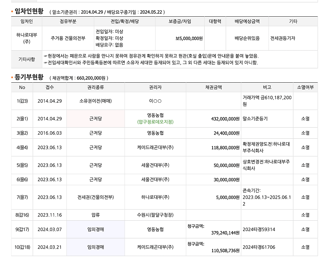
Task: Click the green 압구정로데오지점 branch text
Action: (x=155, y=122)
